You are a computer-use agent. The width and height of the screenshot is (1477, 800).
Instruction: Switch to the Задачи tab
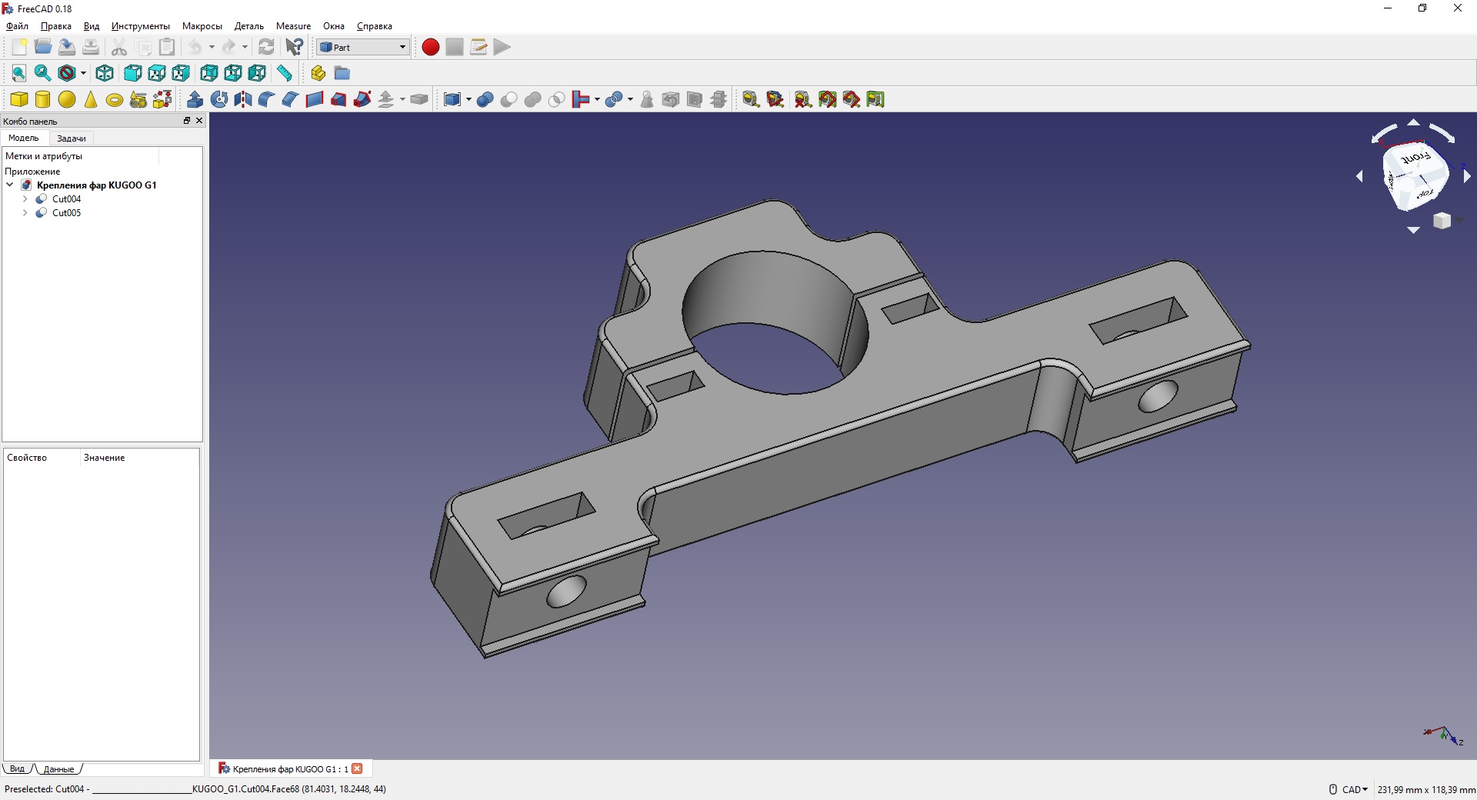(x=72, y=138)
